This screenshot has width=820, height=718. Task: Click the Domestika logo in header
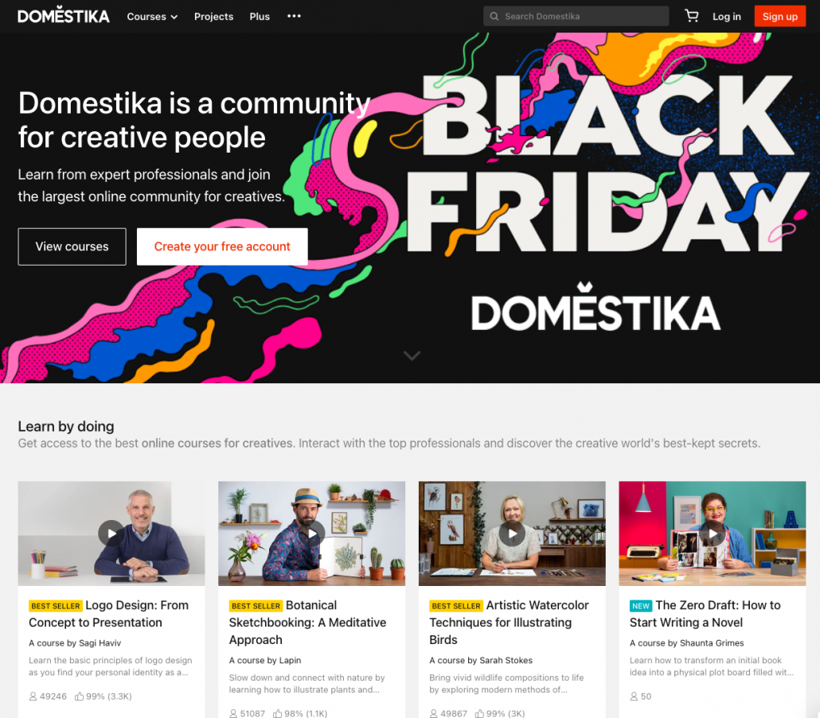[63, 16]
